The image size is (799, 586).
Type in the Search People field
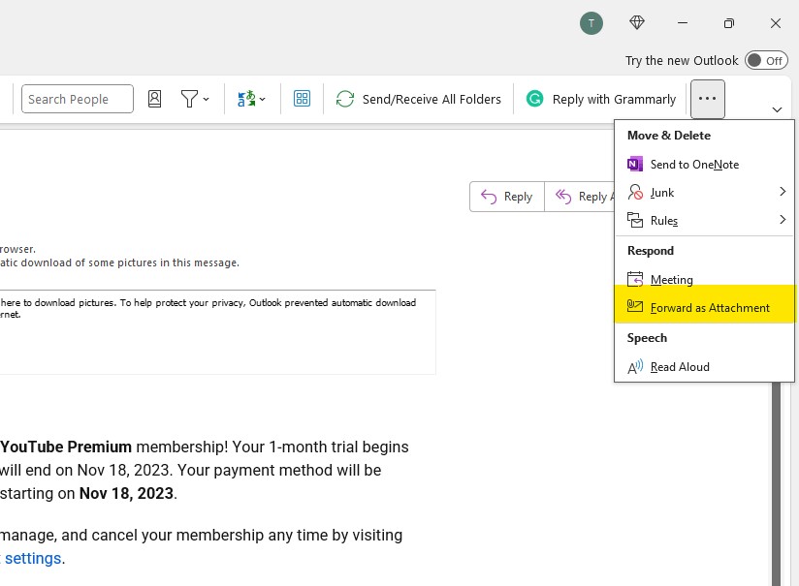click(78, 99)
